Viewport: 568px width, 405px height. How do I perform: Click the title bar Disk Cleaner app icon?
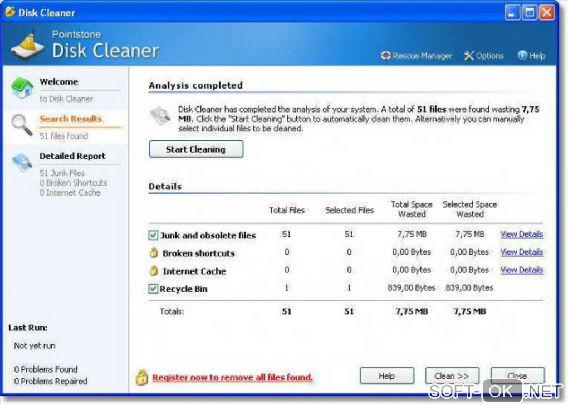10,12
